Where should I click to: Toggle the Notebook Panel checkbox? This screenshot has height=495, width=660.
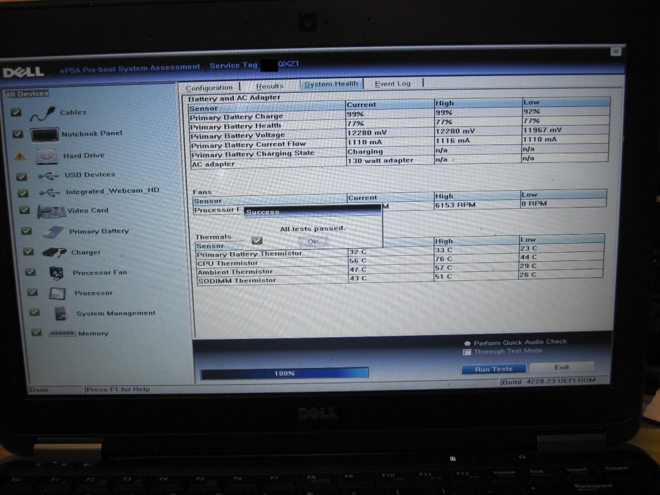17,134
